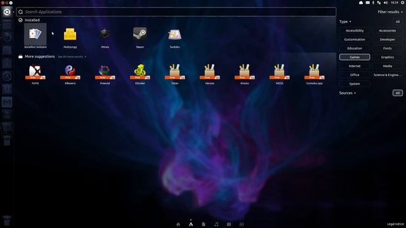Launch Steam from installed apps
The height and width of the screenshot is (228, 406).
(x=140, y=36)
